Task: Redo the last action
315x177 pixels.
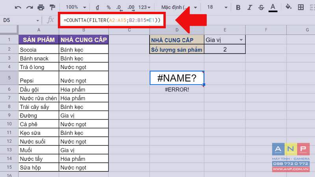Action: click(x=30, y=7)
